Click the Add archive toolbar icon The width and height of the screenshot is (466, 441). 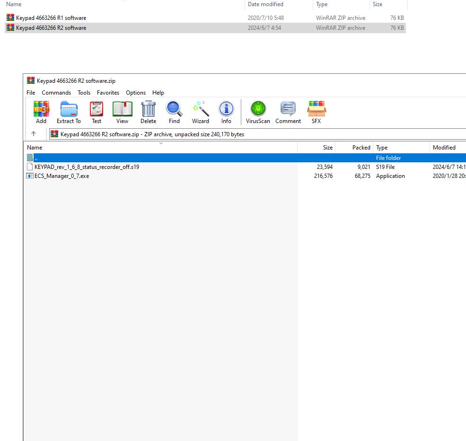pyautogui.click(x=41, y=109)
